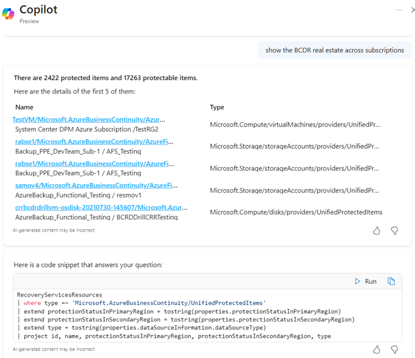Thumbs up the protected items response
The height and width of the screenshot is (358, 415).
(377, 231)
